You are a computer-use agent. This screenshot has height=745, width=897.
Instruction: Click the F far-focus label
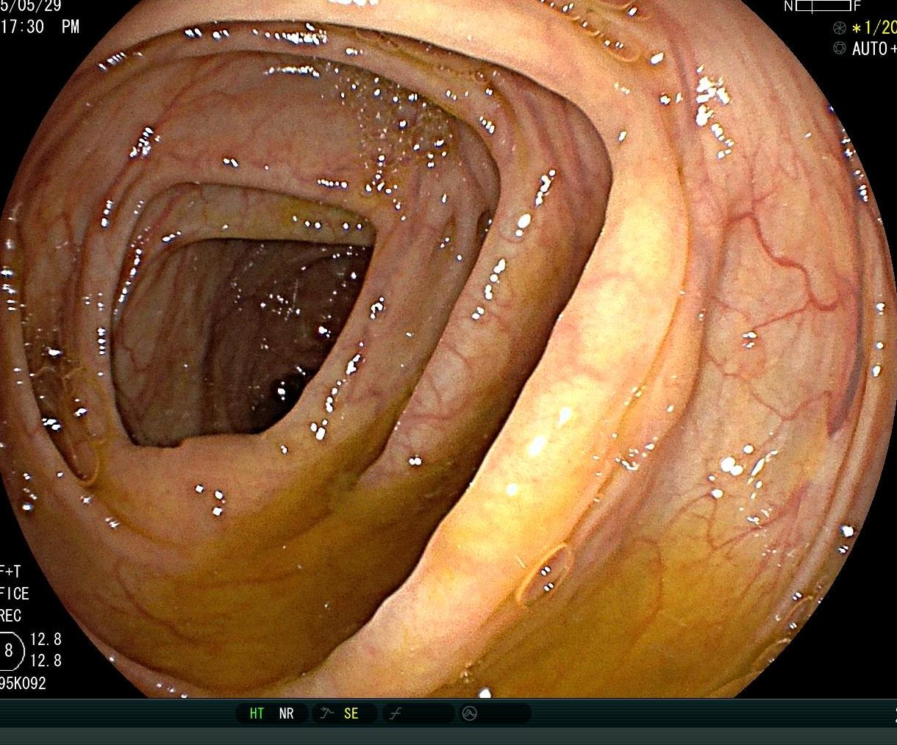click(857, 6)
